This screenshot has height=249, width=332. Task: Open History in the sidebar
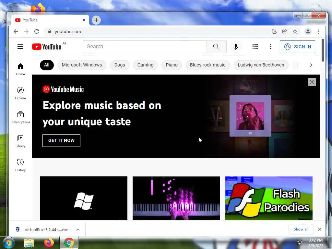tap(20, 165)
